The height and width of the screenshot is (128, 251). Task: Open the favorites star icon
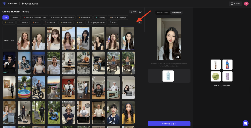140,11
